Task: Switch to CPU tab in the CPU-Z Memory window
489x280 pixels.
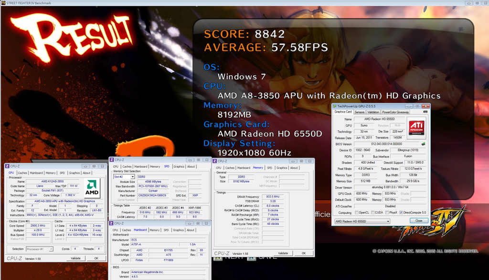Action: [219, 168]
